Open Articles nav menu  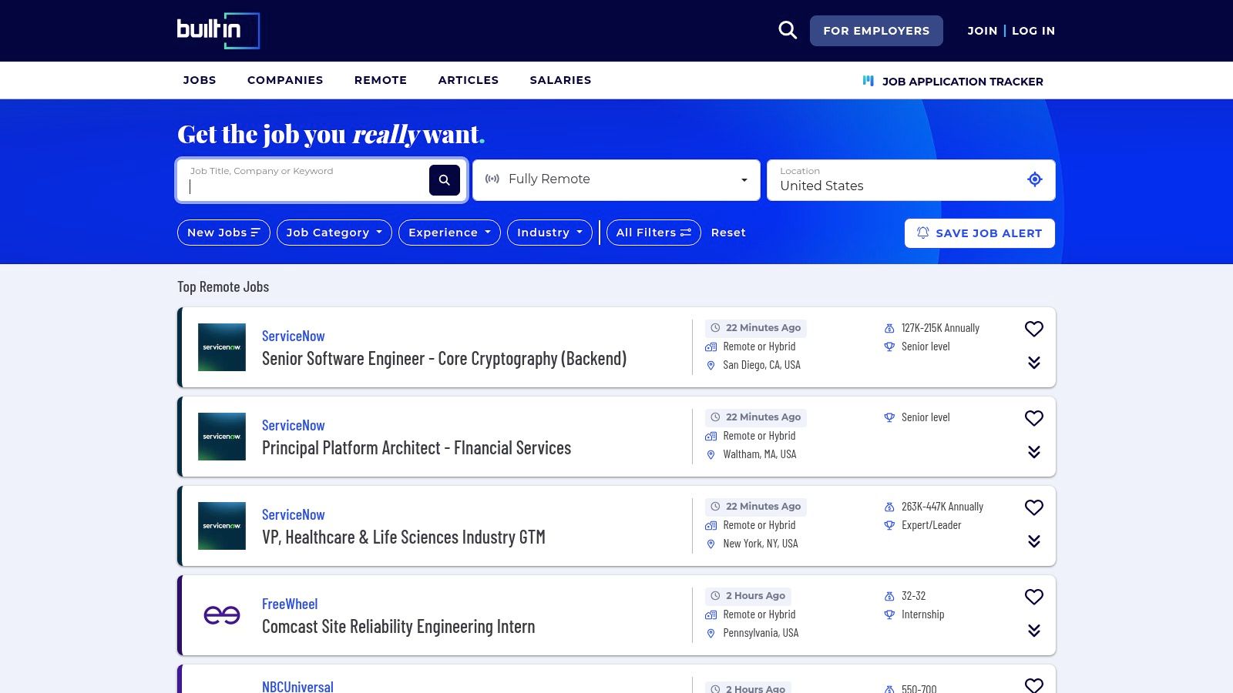click(469, 80)
